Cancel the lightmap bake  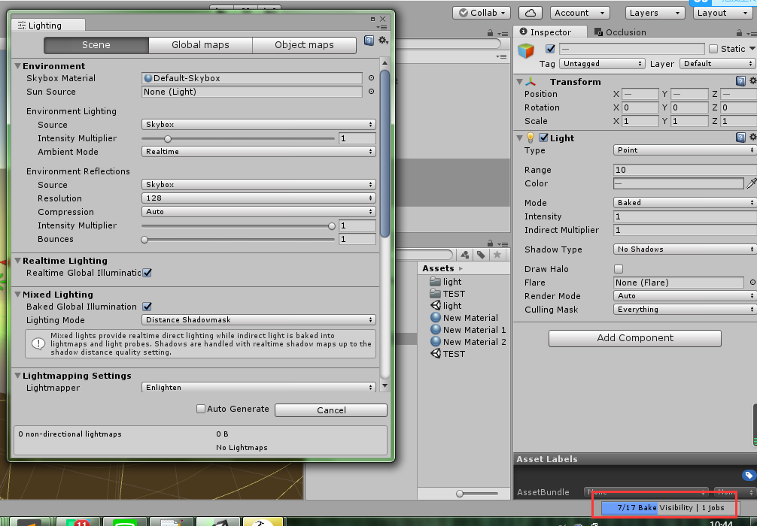coord(331,410)
